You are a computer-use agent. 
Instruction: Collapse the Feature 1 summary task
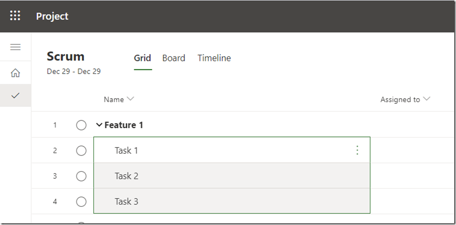point(99,126)
